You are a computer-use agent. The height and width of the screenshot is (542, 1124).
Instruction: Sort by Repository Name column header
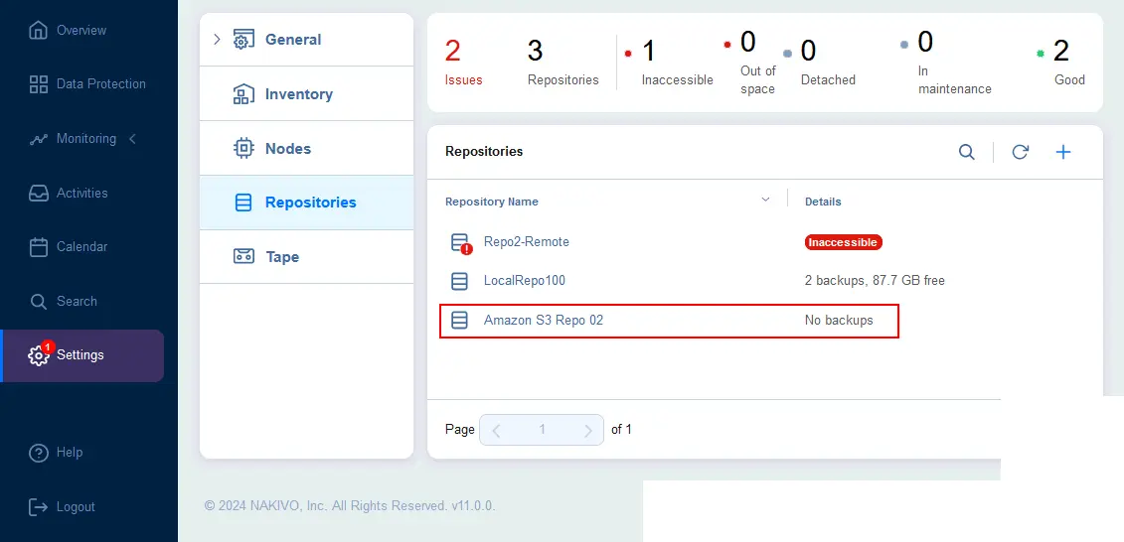491,202
